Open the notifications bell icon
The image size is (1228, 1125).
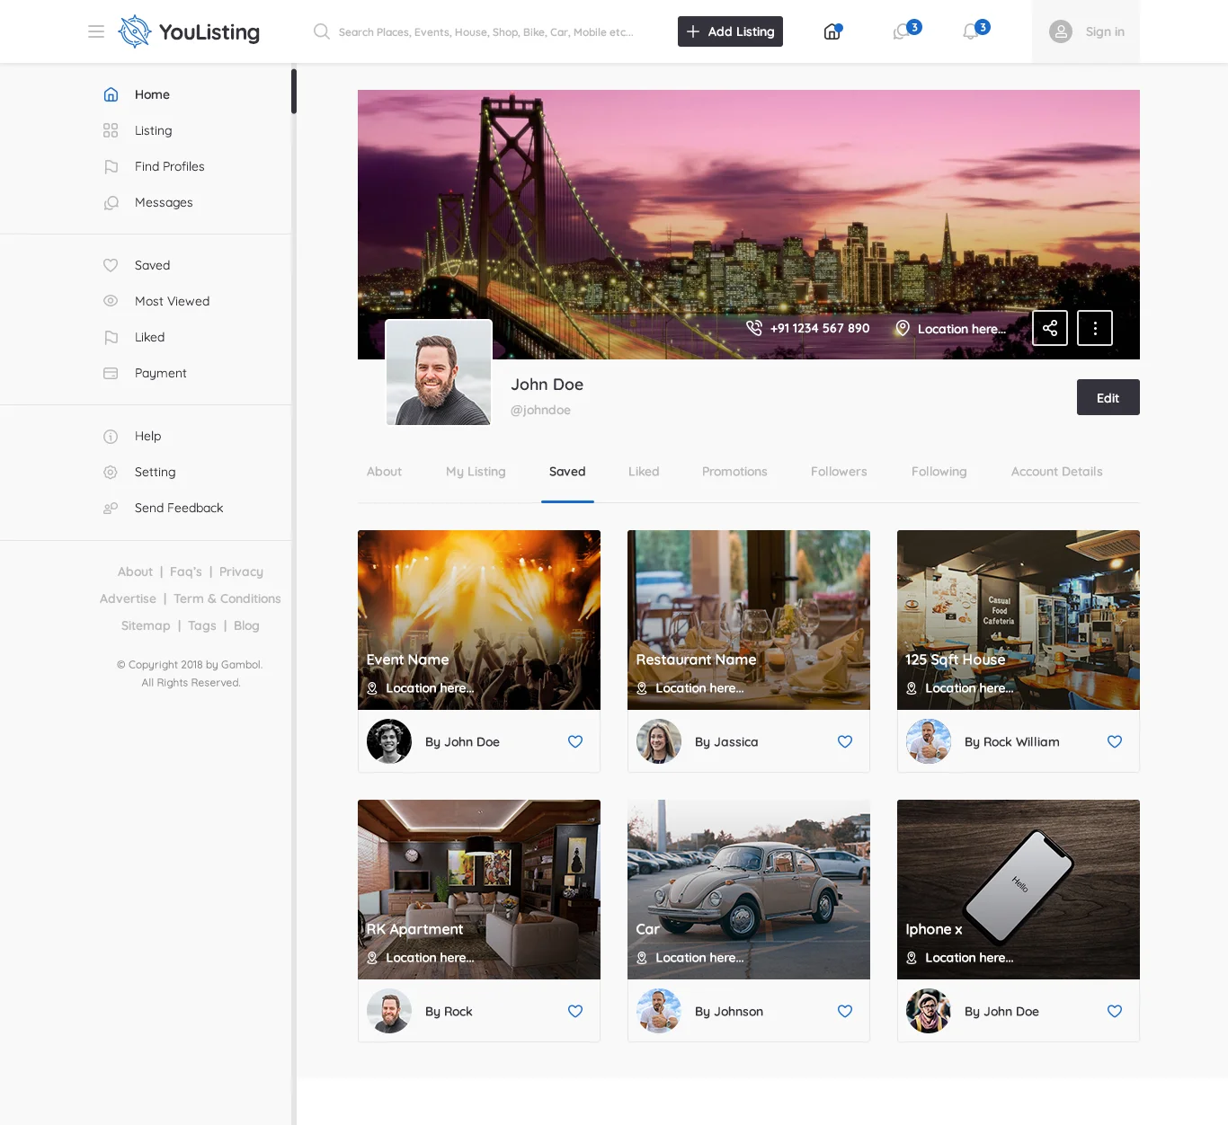pos(971,31)
